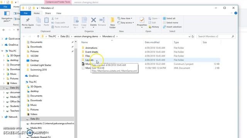Switch to the Share tab
The image size is (247, 138).
tap(48, 13)
